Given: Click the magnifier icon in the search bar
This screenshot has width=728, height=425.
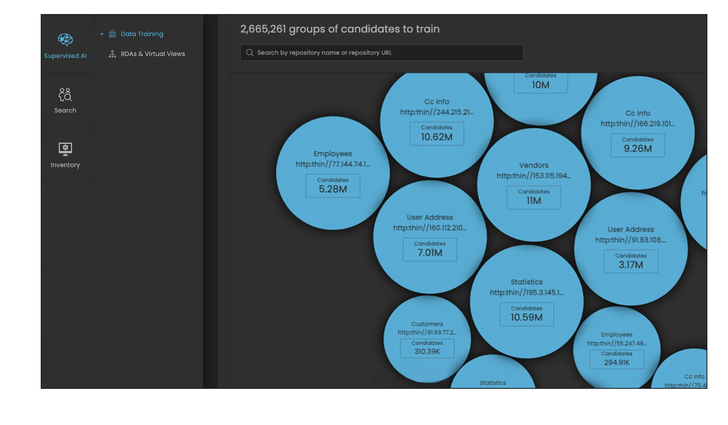Looking at the screenshot, I should [x=249, y=52].
